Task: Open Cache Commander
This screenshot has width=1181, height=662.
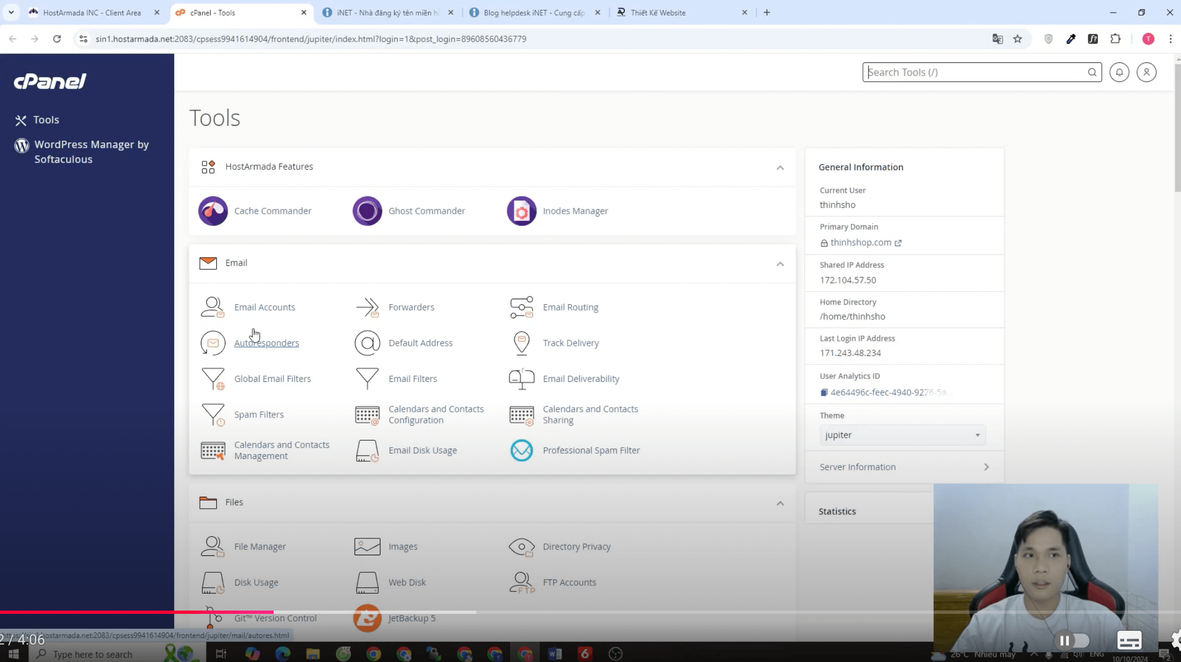Action: pyautogui.click(x=272, y=211)
